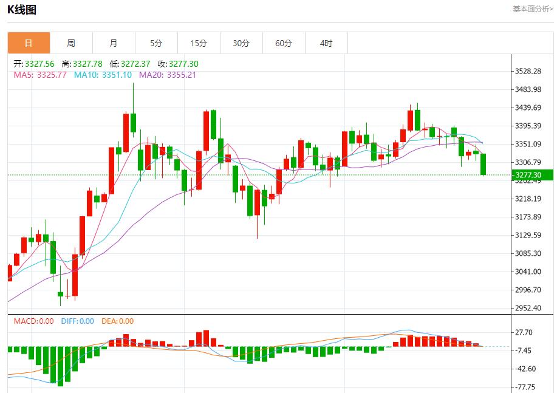Open the 基本面分析 link

(x=533, y=9)
